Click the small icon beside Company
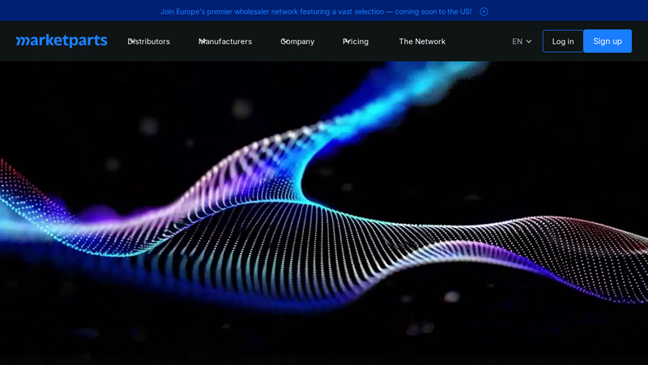Image resolution: width=648 pixels, height=365 pixels. (x=283, y=41)
